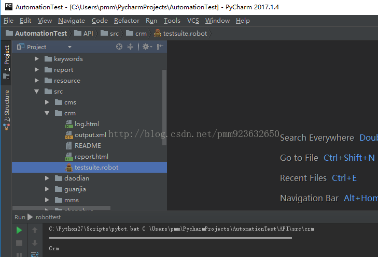Expand the keywords folder

click(37, 58)
